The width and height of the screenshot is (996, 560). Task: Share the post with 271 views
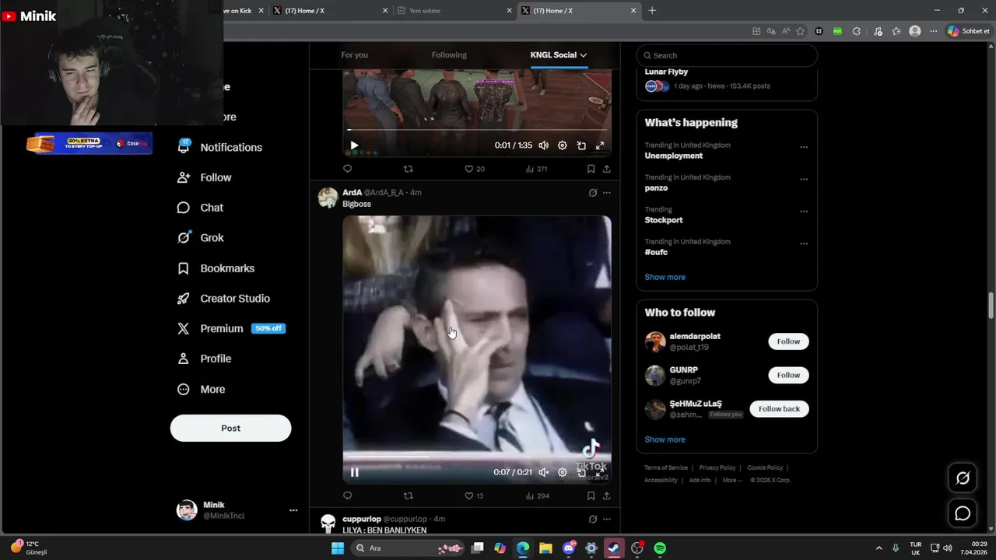point(606,169)
